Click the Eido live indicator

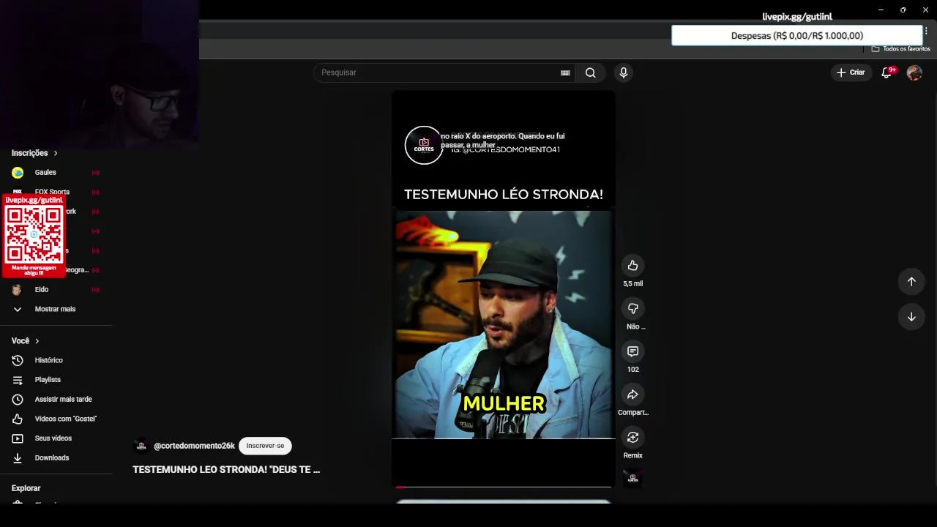point(95,290)
